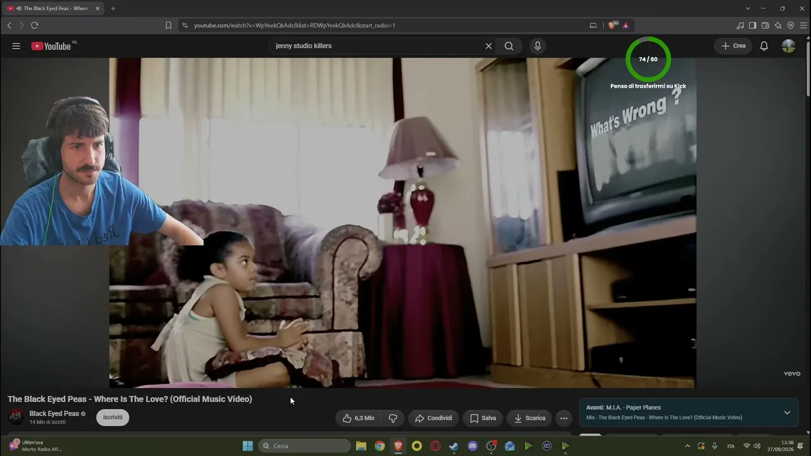Click the video player to pause
Screen dimensions: 811x456
coord(402,222)
